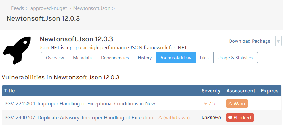Screen dimensions: 283x132
Task: Switch to the Metadata tab
Action: point(82,58)
